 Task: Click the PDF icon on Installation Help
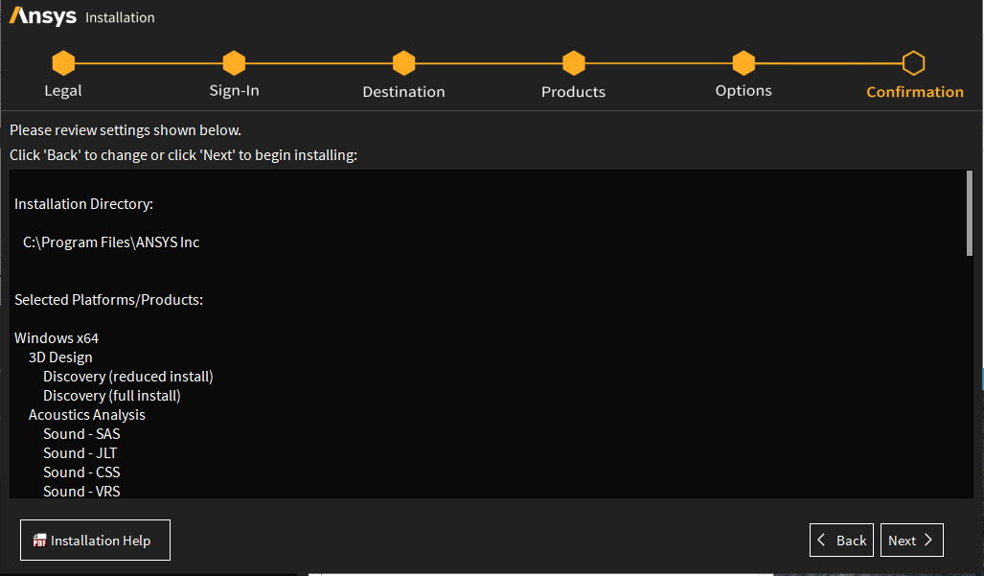(x=39, y=541)
